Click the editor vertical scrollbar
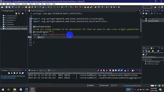Screen dimensions: 164x92 (x=141, y=25)
